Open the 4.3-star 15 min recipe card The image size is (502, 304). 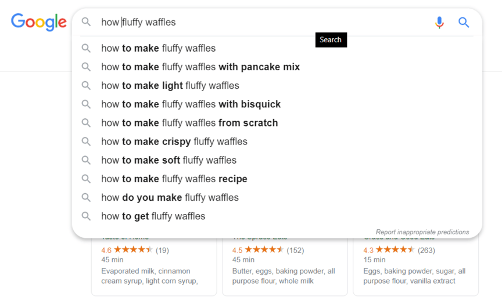[415, 267]
